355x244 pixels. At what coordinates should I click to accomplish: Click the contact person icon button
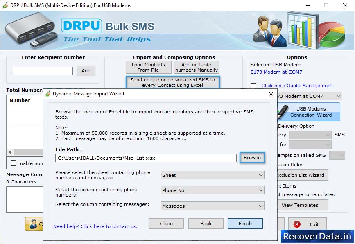(x=34, y=224)
